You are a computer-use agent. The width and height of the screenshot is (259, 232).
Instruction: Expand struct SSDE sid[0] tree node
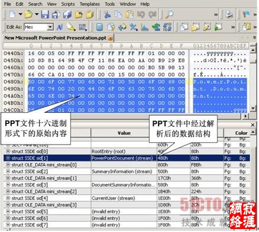point(8,151)
